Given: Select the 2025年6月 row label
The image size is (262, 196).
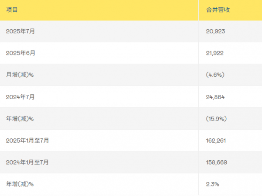Looking at the screenshot, I should click(21, 53).
